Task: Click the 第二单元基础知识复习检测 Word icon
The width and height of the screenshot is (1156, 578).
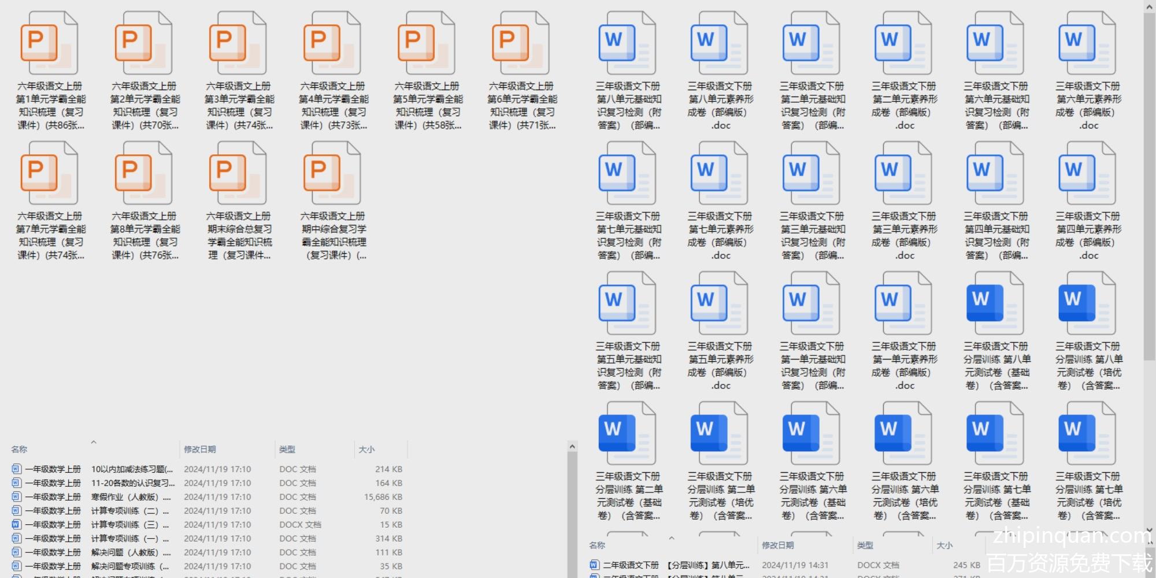Action: [812, 43]
